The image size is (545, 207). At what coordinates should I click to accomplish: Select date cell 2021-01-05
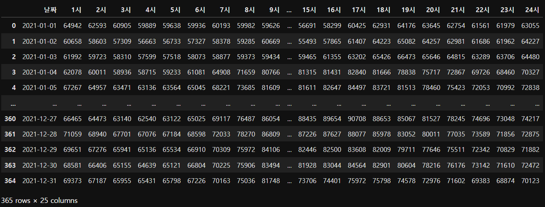(40, 87)
